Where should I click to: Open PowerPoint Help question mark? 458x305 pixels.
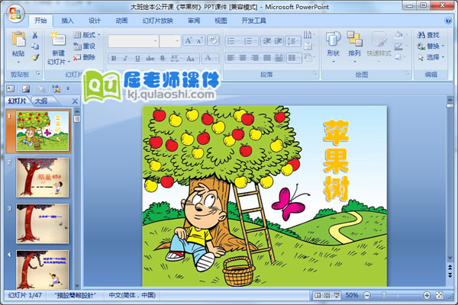pos(448,21)
